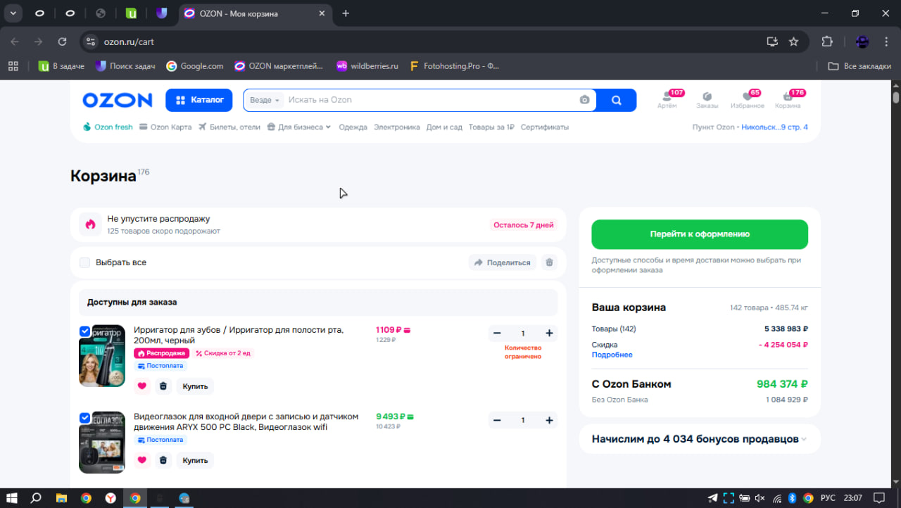
Task: Click the trash icon next to Поделиться
Action: coord(550,262)
